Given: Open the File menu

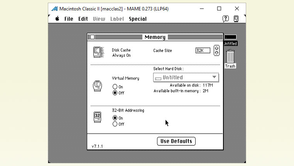Looking at the screenshot, I should click(x=69, y=19).
